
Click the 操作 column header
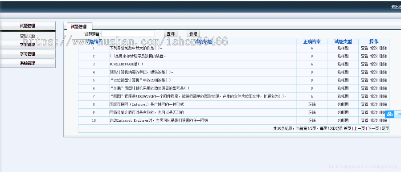coord(374,41)
